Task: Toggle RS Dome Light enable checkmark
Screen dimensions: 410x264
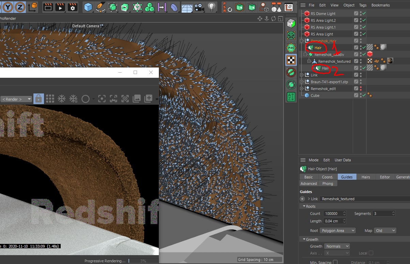Action: coord(364,14)
